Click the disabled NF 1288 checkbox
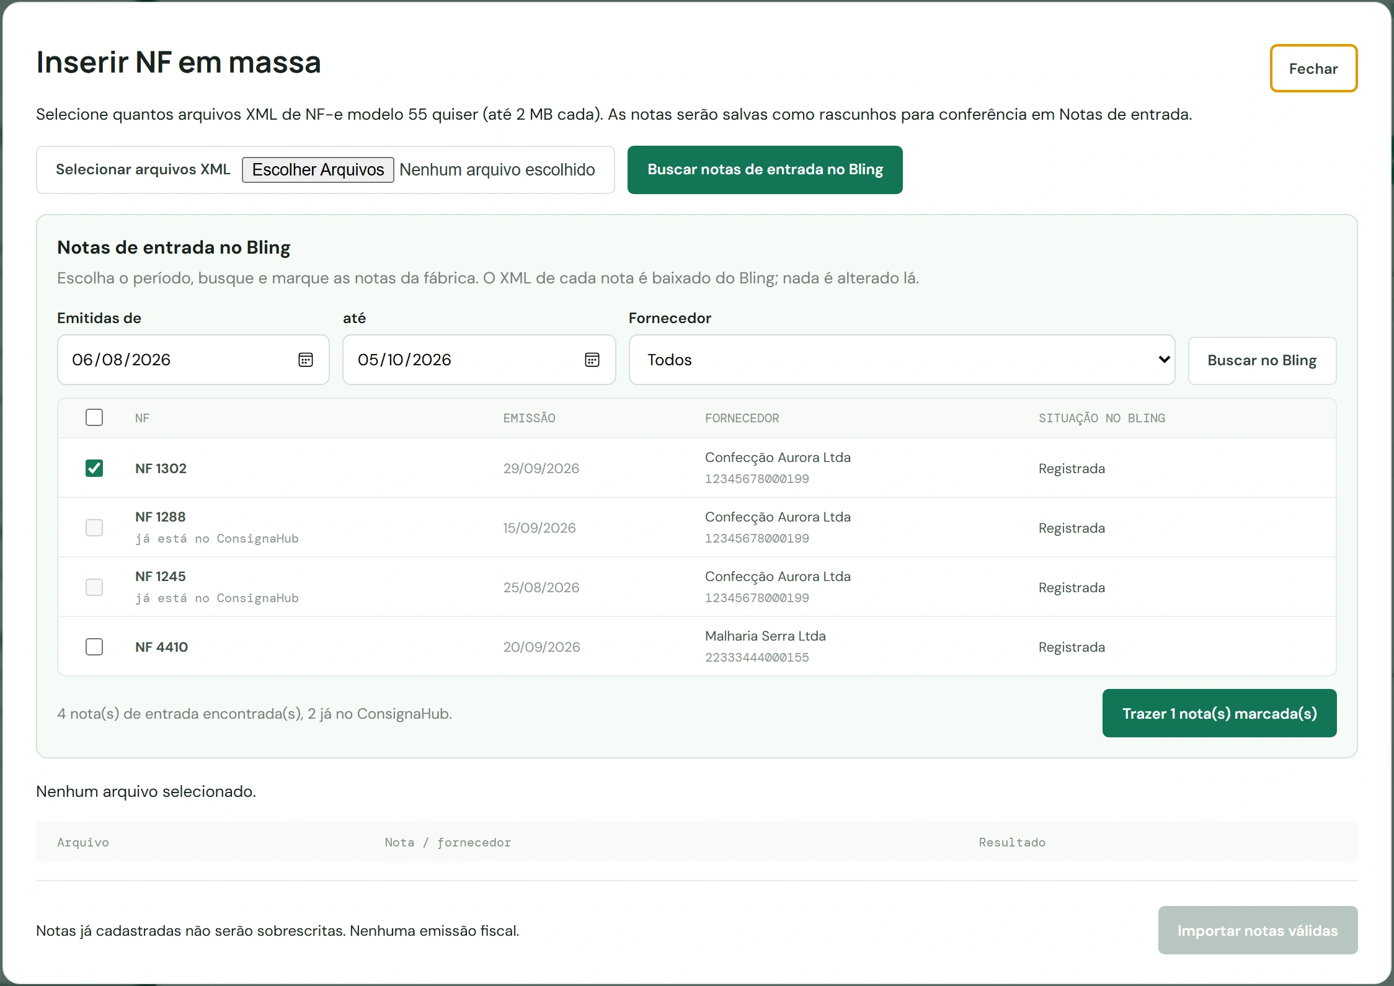The image size is (1394, 986). pyautogui.click(x=94, y=528)
